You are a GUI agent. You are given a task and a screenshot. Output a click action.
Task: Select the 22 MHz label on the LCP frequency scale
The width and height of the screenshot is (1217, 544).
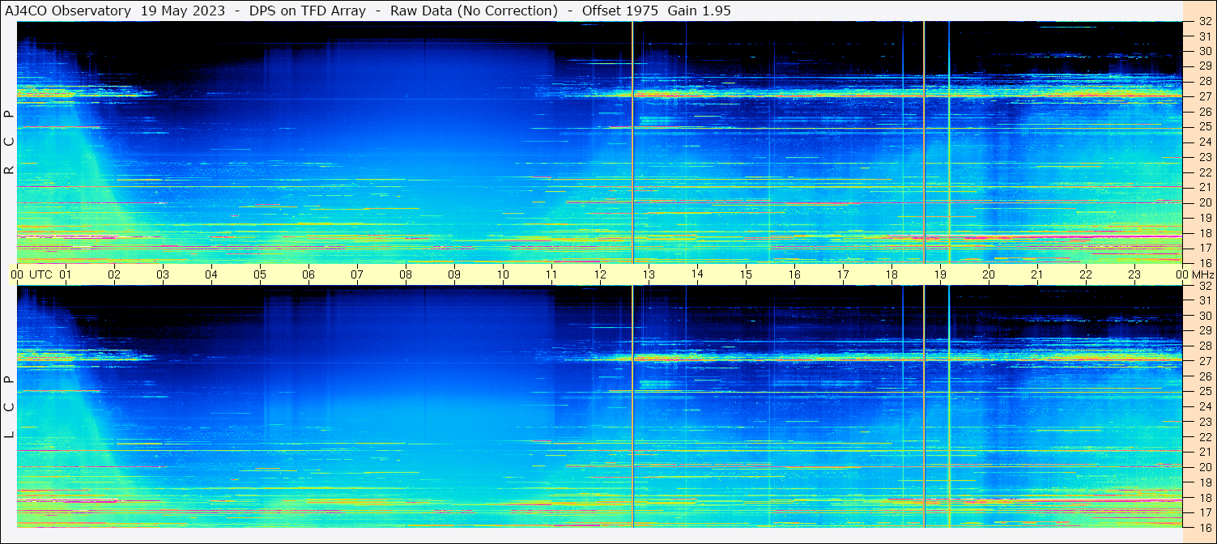(1205, 436)
